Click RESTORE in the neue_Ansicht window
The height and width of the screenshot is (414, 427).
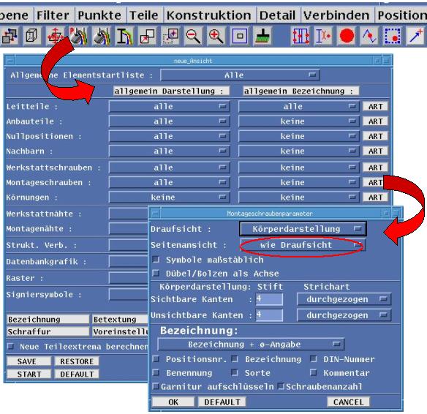tap(77, 361)
